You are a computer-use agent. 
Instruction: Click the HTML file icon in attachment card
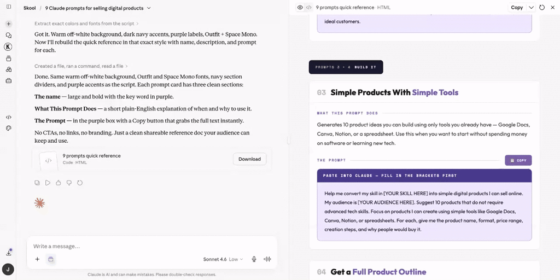click(x=49, y=160)
